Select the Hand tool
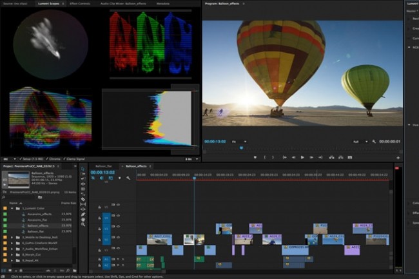Screen dimensions: 419x279 click(x=83, y=220)
